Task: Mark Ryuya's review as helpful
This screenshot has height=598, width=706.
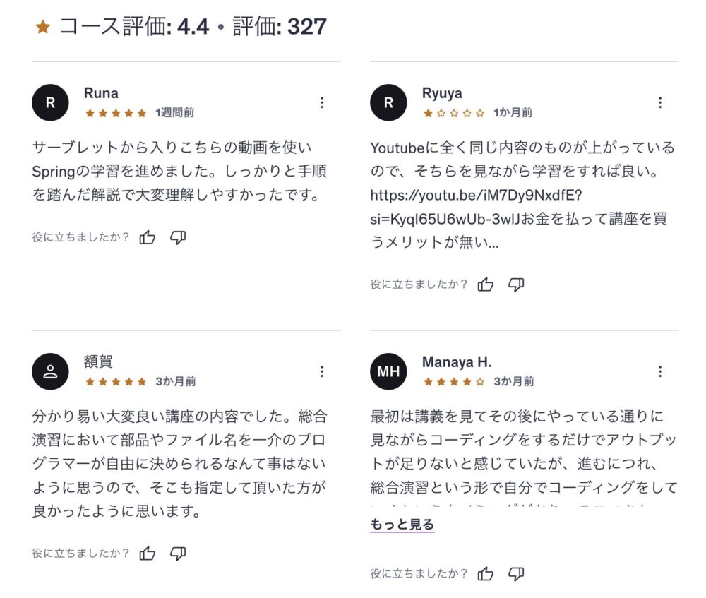Action: [486, 285]
